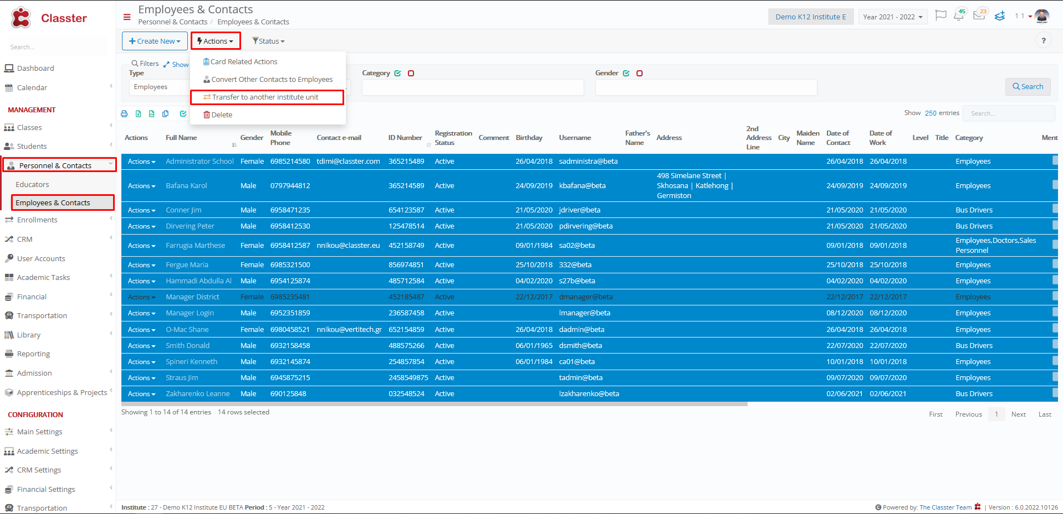Open notifications bell with 45 alerts

959,15
